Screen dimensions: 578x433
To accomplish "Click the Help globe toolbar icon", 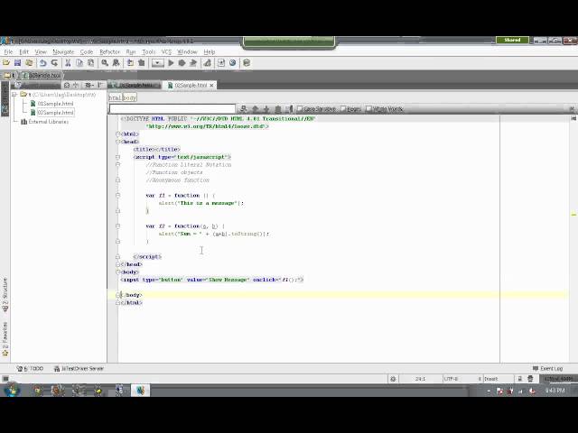I will coord(233,63).
